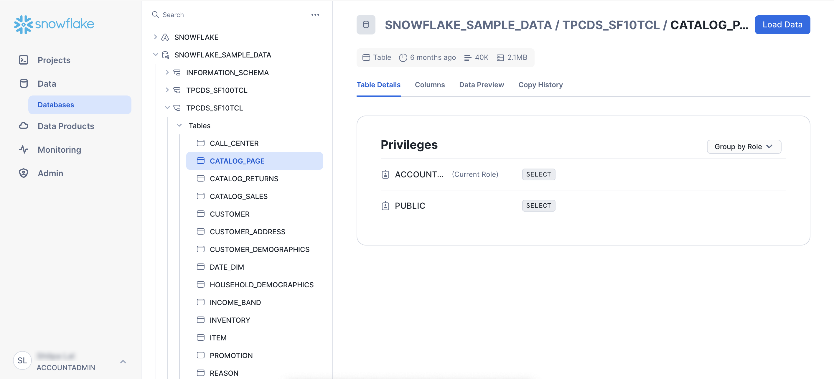This screenshot has width=834, height=379.
Task: Expand the user account menu chevron
Action: click(x=123, y=362)
